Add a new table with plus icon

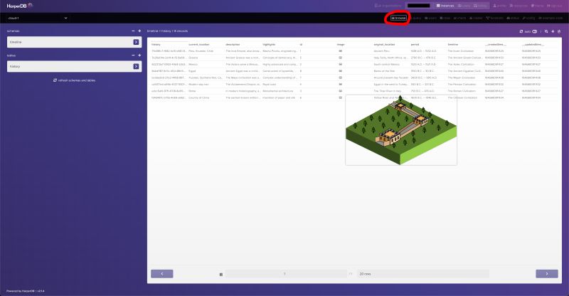(139, 55)
